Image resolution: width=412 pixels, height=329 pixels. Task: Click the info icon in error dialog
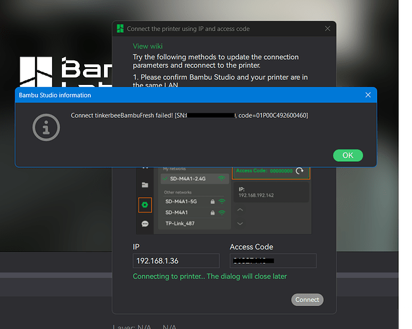click(x=46, y=128)
